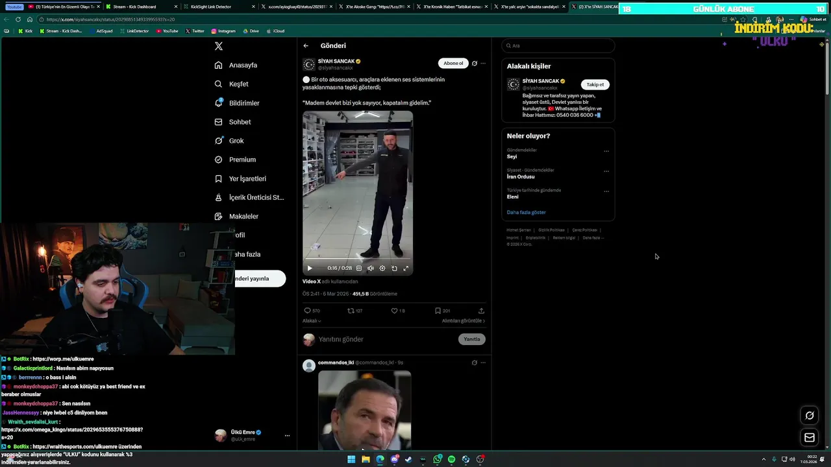Switch to Türkiye'nin En Gizemli Olayı tab

pyautogui.click(x=64, y=6)
